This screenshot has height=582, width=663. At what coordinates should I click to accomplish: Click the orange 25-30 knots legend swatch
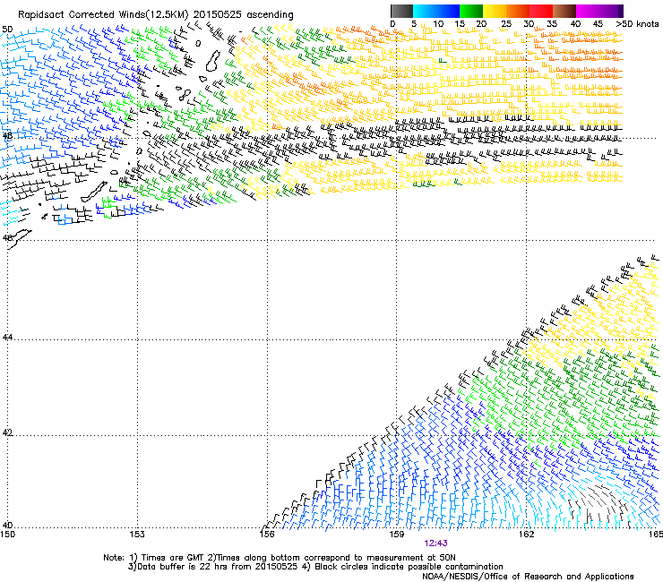[518, 11]
